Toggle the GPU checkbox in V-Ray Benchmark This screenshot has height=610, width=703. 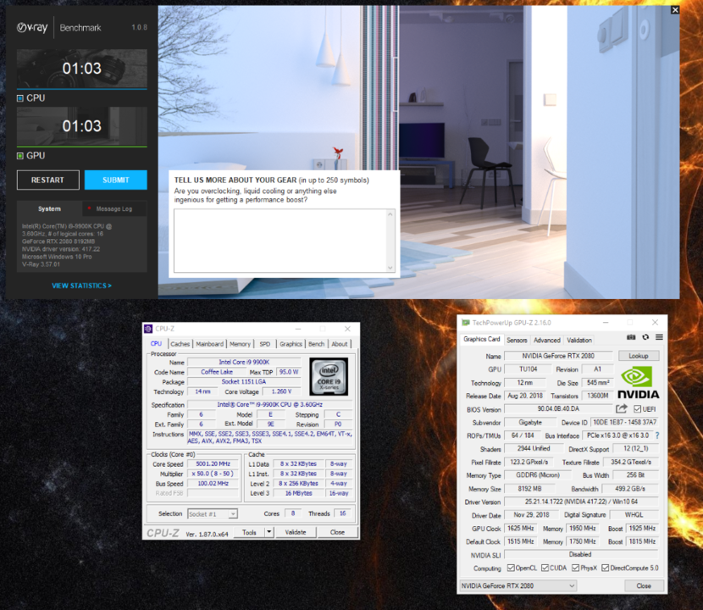click(20, 156)
